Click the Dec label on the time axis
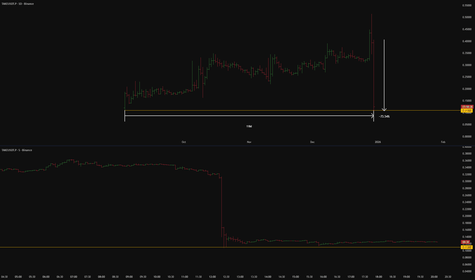 (x=312, y=142)
